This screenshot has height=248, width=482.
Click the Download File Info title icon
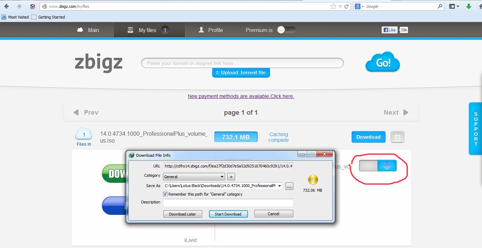pyautogui.click(x=131, y=155)
